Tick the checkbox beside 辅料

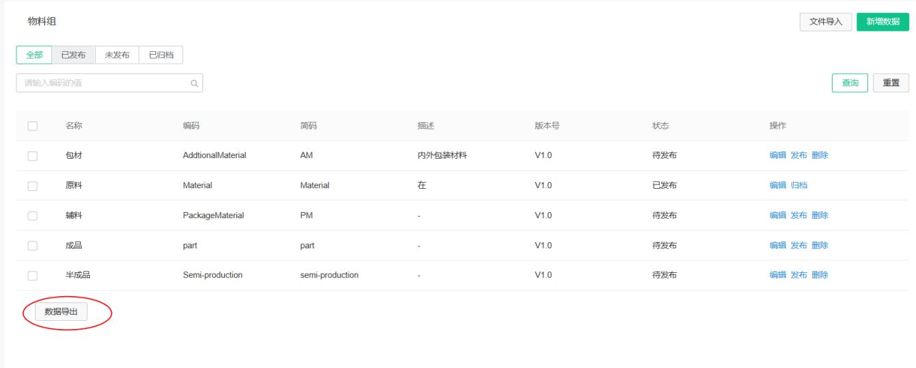pyautogui.click(x=32, y=215)
